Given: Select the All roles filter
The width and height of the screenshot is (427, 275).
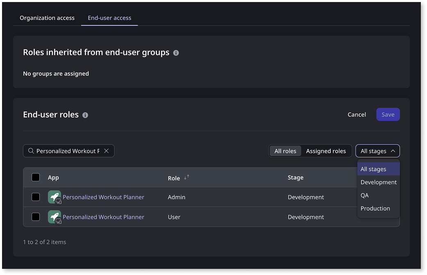Looking at the screenshot, I should click(x=285, y=151).
